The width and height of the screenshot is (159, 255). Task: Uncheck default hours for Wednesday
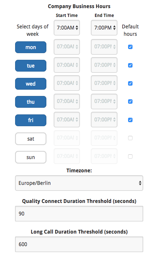[x=130, y=83]
